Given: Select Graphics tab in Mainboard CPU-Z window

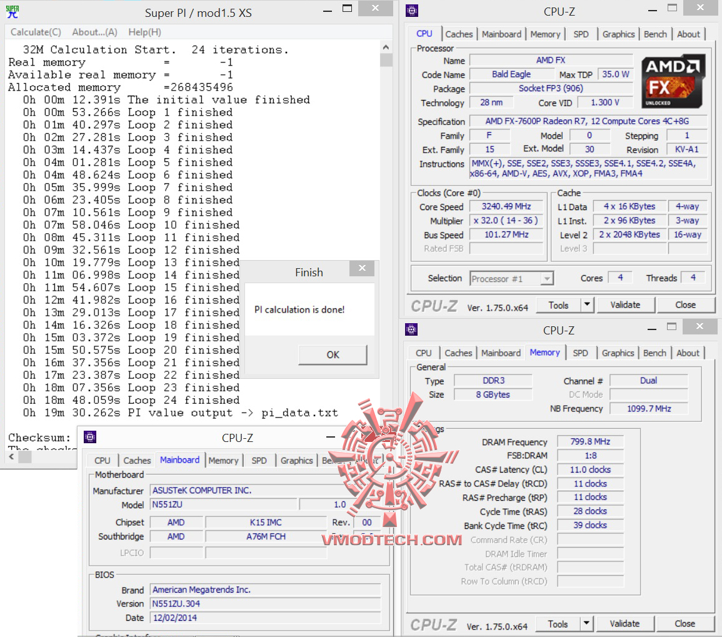Looking at the screenshot, I should 296,461.
